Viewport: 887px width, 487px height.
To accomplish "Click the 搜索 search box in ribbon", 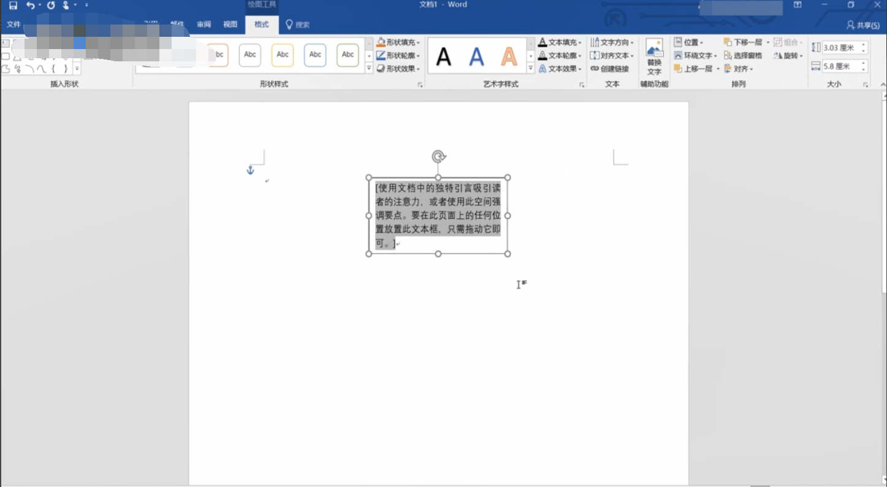I will click(x=297, y=25).
